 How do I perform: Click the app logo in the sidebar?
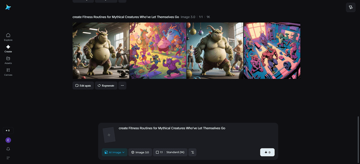(8, 7)
